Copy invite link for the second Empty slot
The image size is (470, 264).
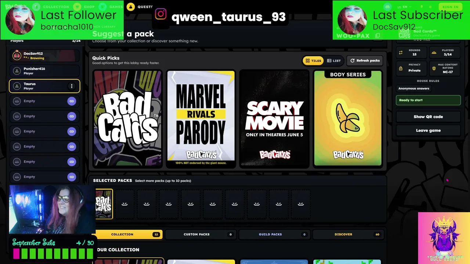point(72,116)
